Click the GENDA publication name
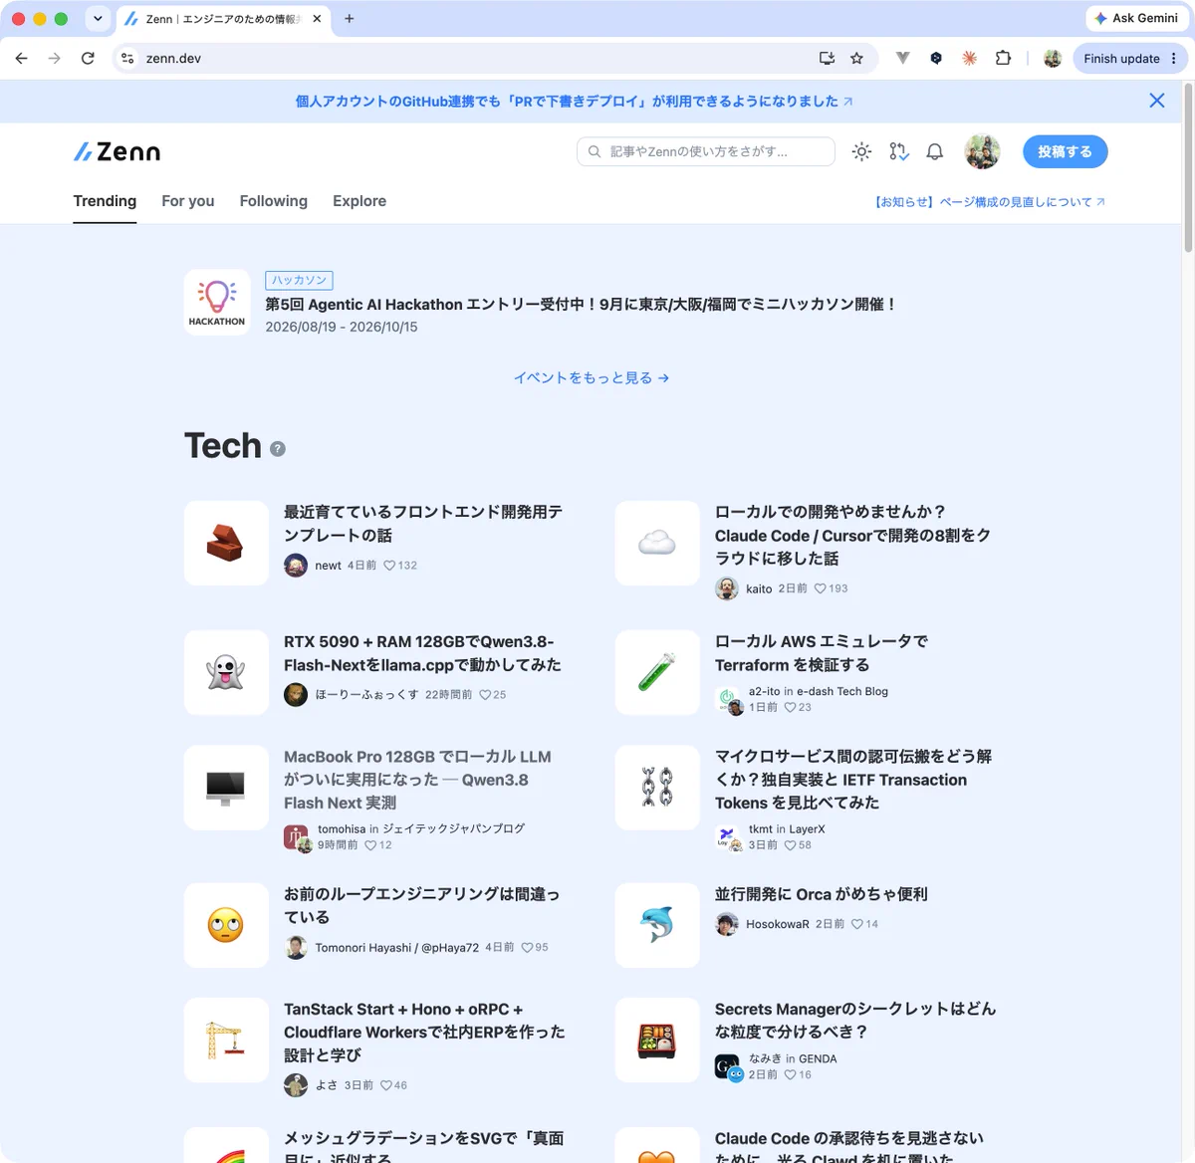 point(818,1058)
